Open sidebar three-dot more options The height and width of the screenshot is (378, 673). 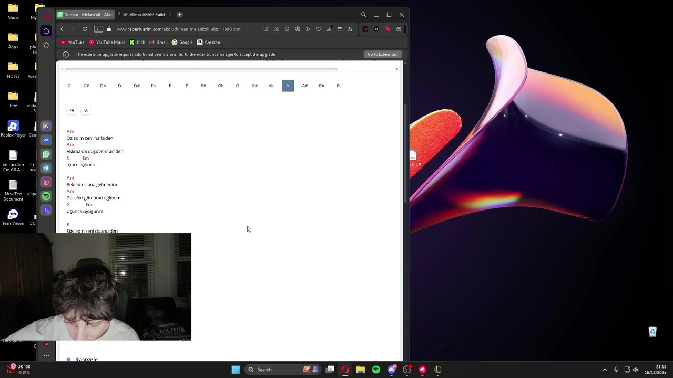click(x=46, y=355)
